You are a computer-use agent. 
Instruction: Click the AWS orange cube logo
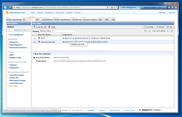tap(7, 12)
